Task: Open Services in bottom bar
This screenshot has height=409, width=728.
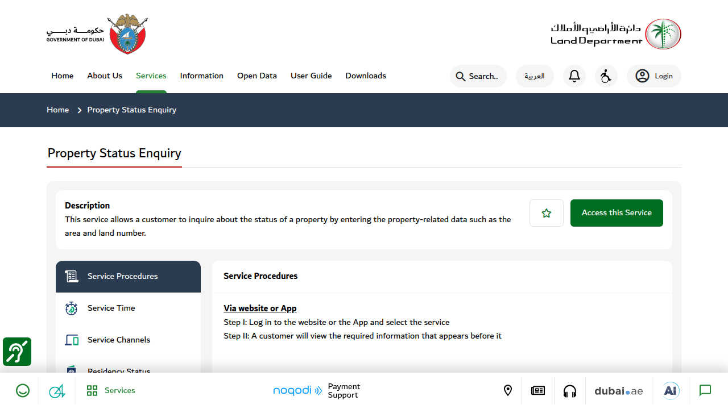Action: pyautogui.click(x=111, y=391)
